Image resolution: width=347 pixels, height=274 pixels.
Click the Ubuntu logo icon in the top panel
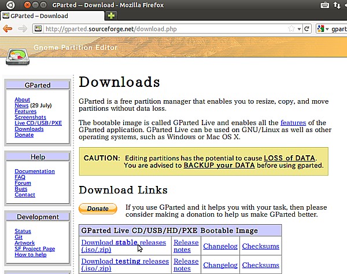coord(10,5)
